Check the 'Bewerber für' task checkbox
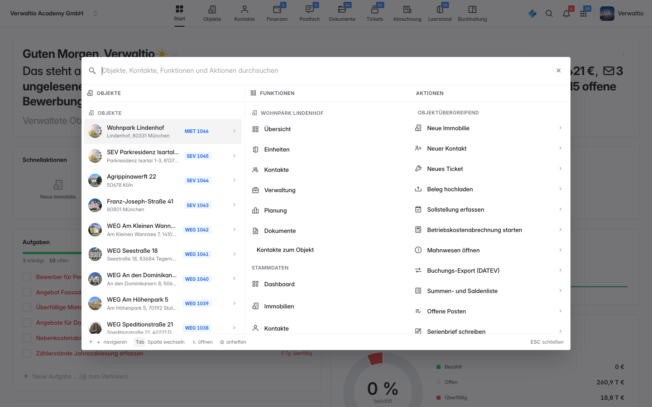 tap(27, 277)
